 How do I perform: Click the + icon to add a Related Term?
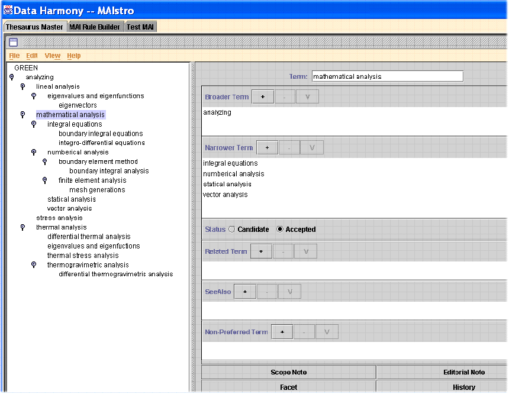[x=261, y=251]
